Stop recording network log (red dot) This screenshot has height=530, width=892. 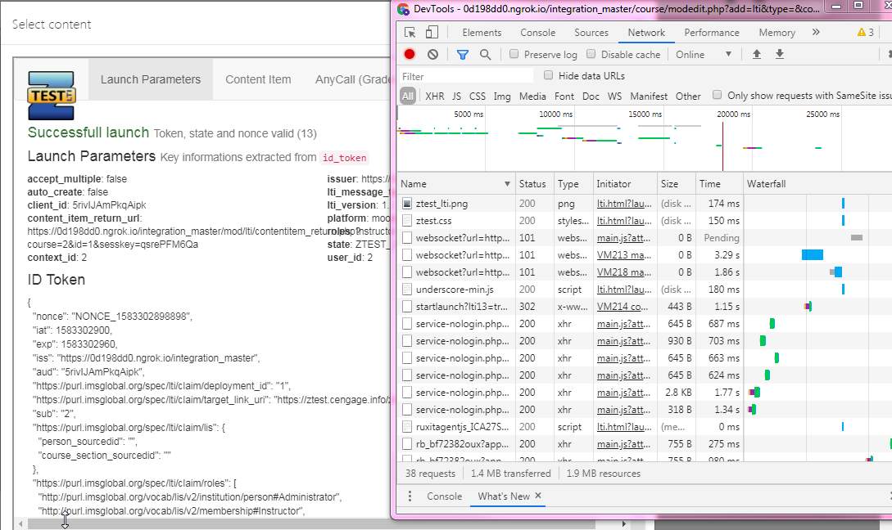point(410,54)
